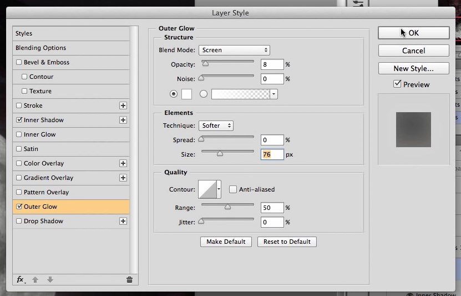Add another Drop Shadow with plus icon

click(x=123, y=221)
